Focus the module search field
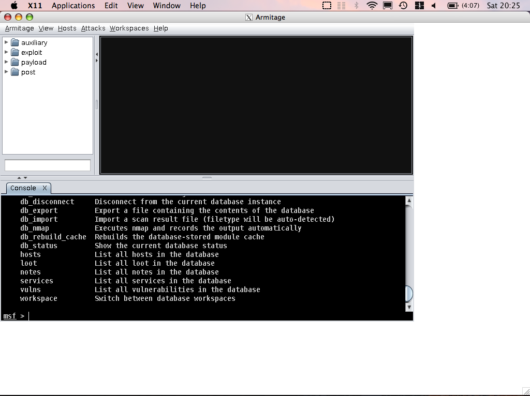Viewport: 530px width, 396px height. (47, 165)
